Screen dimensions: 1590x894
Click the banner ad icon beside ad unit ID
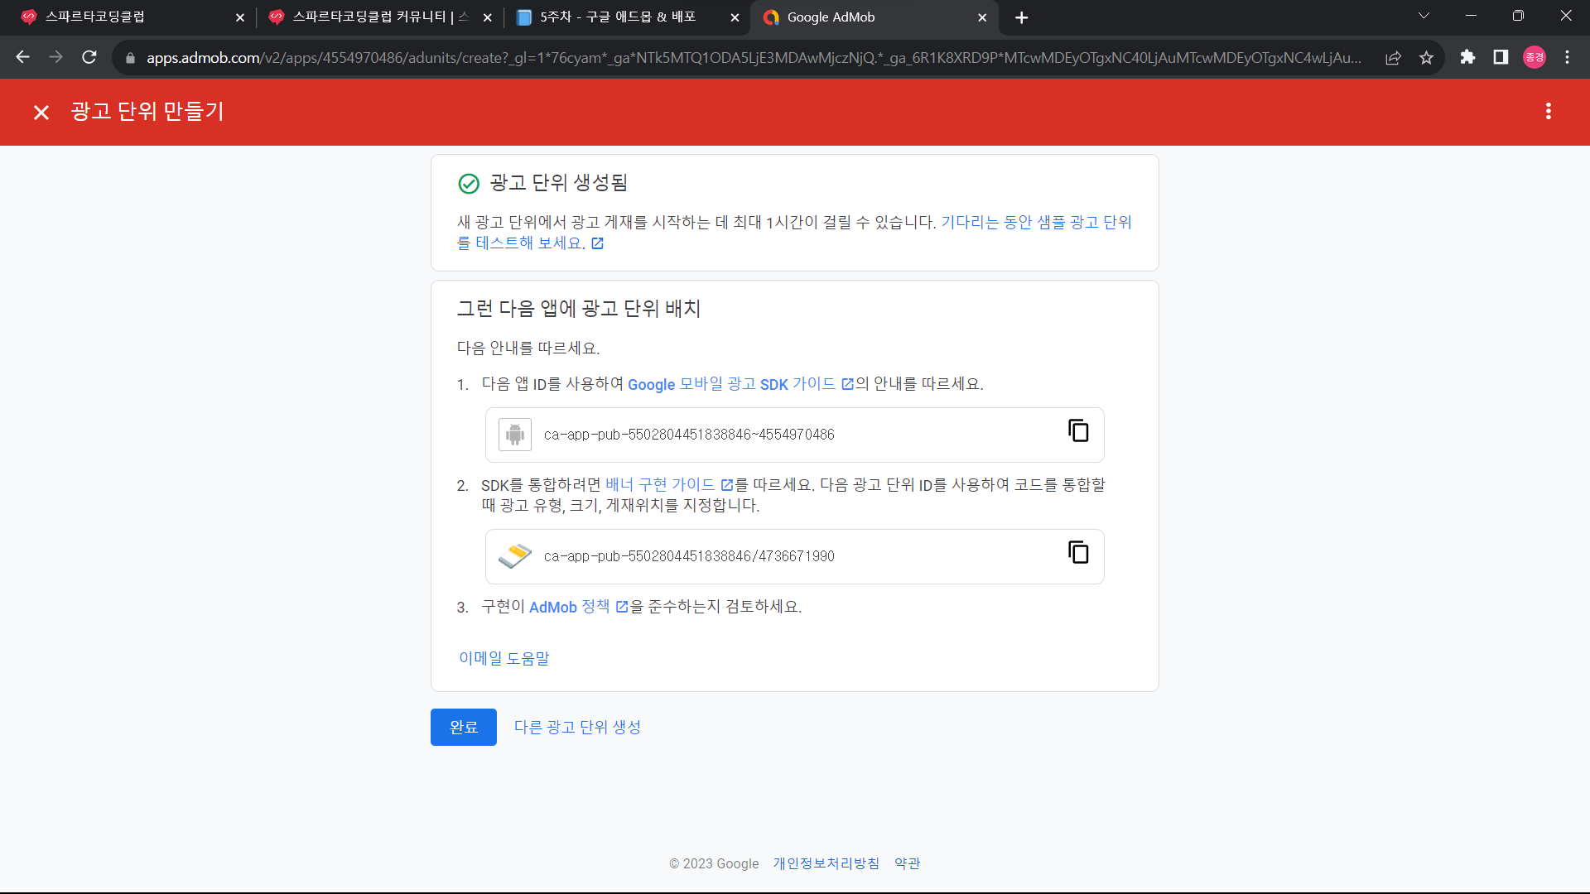tap(515, 556)
